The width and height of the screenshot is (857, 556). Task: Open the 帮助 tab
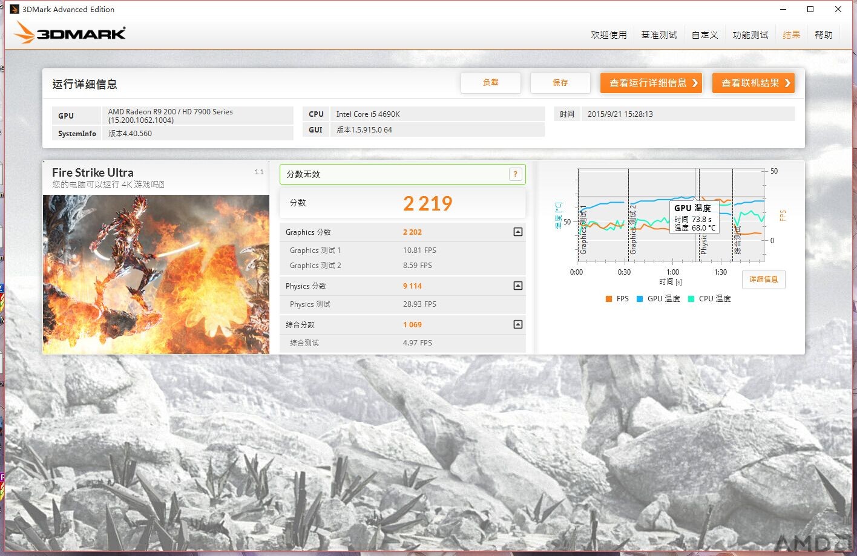click(824, 34)
